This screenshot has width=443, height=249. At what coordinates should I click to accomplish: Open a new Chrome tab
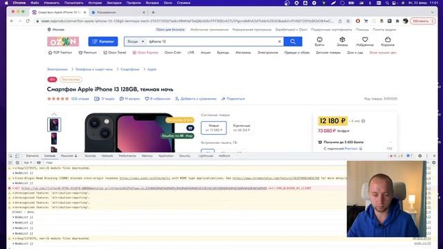pyautogui.click(x=153, y=12)
